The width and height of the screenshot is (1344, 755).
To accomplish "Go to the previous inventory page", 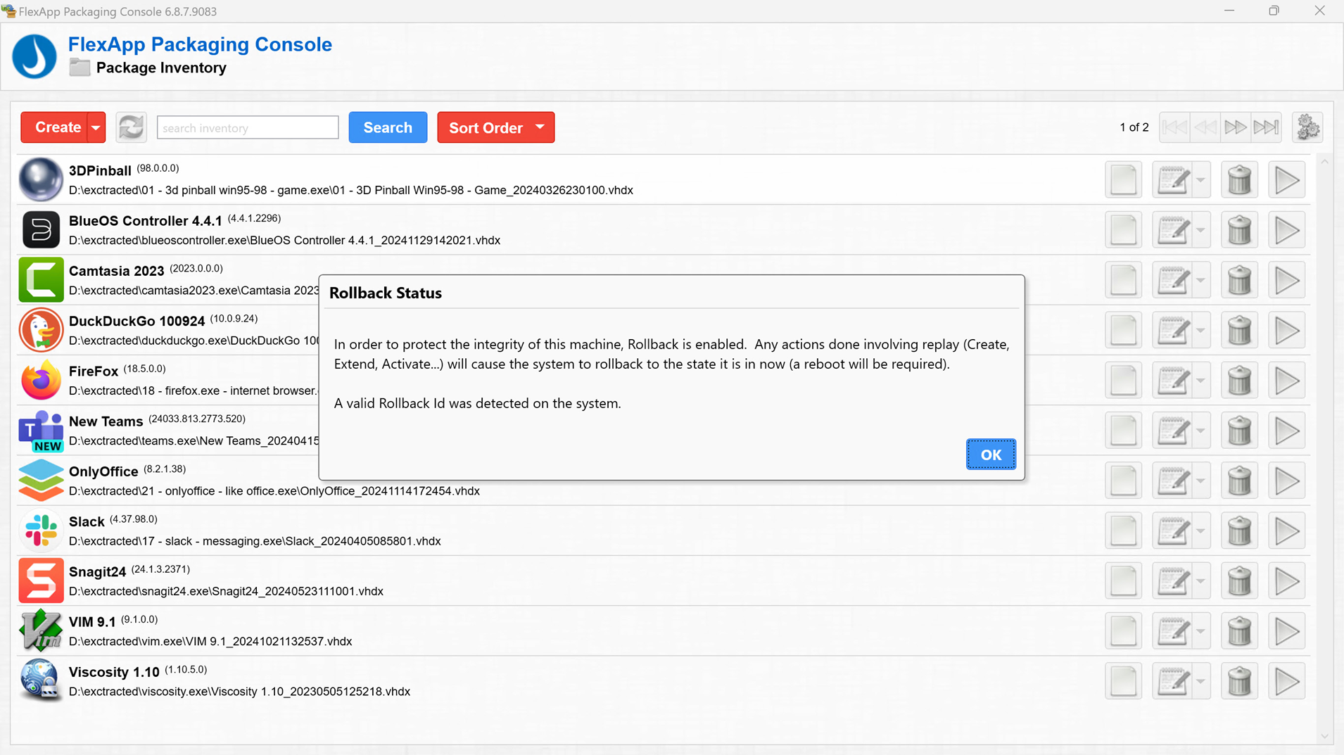I will [x=1205, y=127].
